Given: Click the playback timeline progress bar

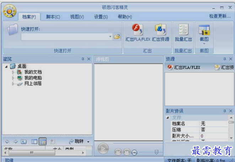Looking at the screenshot, I should (138, 143).
